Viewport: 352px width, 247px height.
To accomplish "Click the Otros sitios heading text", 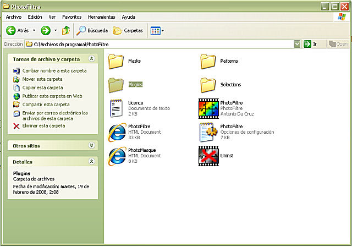I will click(x=26, y=146).
